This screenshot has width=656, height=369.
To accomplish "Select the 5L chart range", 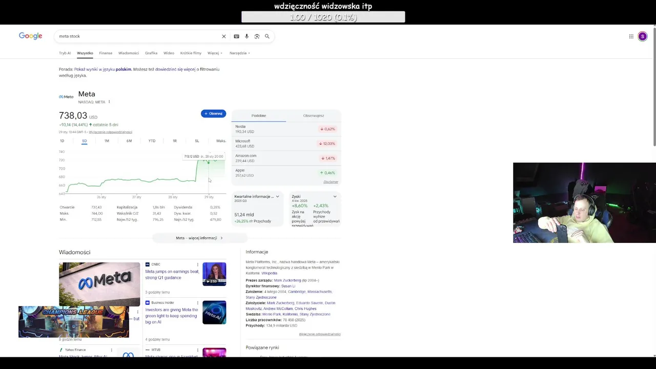I will (x=197, y=141).
